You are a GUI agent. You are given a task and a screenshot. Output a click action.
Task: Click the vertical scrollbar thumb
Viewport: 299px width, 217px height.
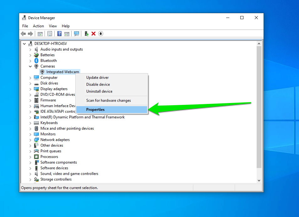259,107
